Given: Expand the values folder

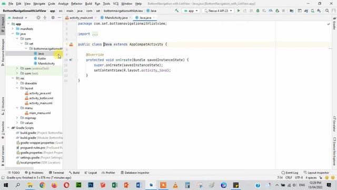Looking at the screenshot, I should pyautogui.click(x=17, y=123).
